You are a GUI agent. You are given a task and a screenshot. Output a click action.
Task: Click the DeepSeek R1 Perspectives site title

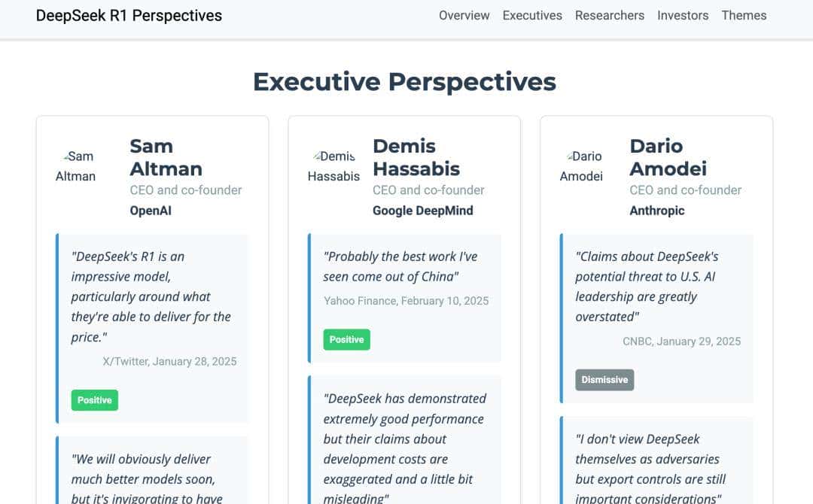129,15
